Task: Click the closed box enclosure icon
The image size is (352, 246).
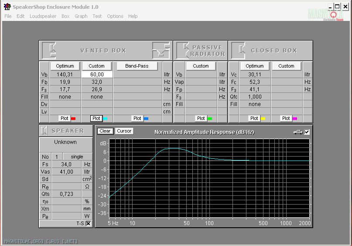Action: pos(239,51)
